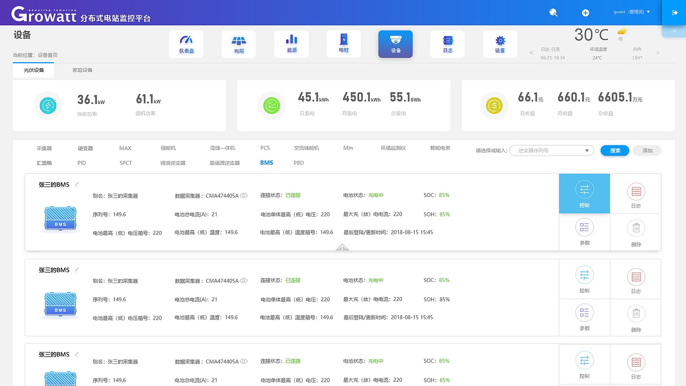Screen dimensions: 686x386
Task: Click the logout icon at top right
Action: coord(674,12)
